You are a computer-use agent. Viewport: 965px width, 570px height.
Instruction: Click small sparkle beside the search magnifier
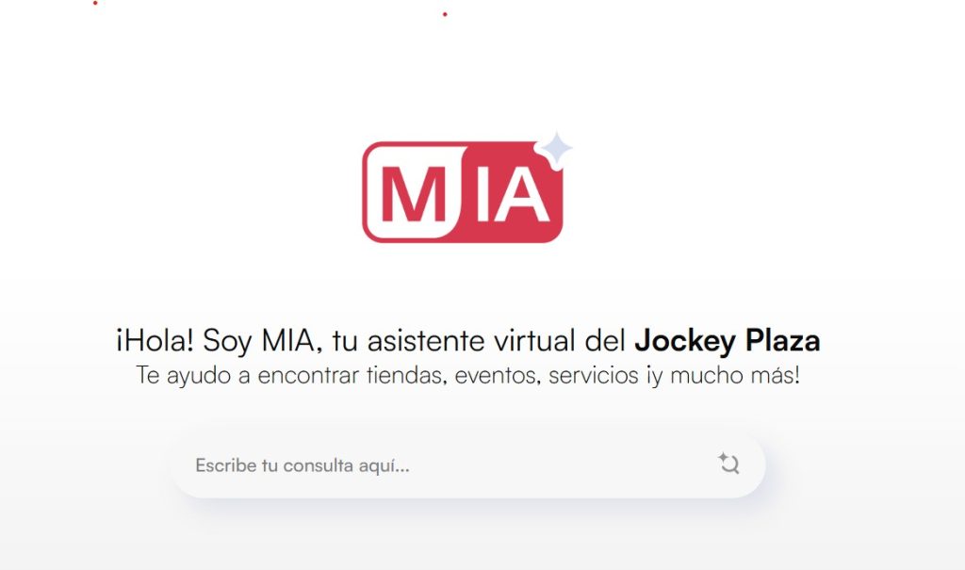[x=723, y=457]
